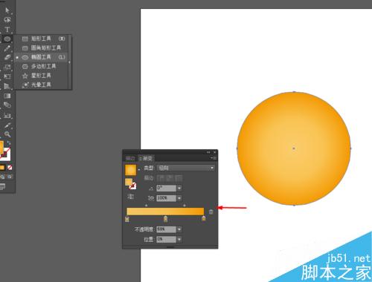372x282 pixels.
Task: Select the Gradient tool in the toolbar
Action: click(7, 96)
